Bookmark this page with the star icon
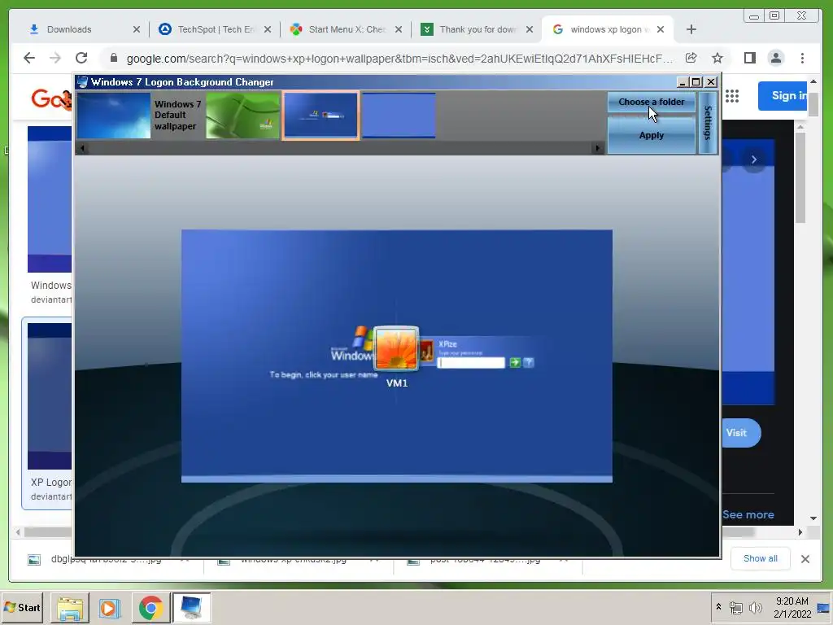Image resolution: width=833 pixels, height=625 pixels. 717,58
